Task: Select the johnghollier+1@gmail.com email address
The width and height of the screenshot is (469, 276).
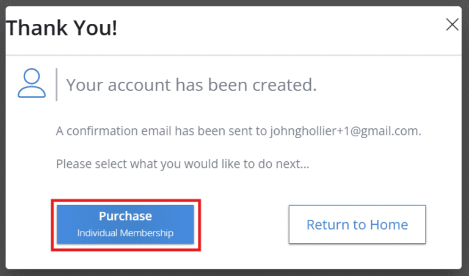Action: pos(345,131)
